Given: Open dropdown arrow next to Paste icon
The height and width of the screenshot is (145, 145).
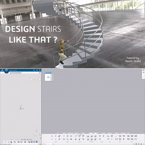Looking at the screenshot, I should point(13,142).
